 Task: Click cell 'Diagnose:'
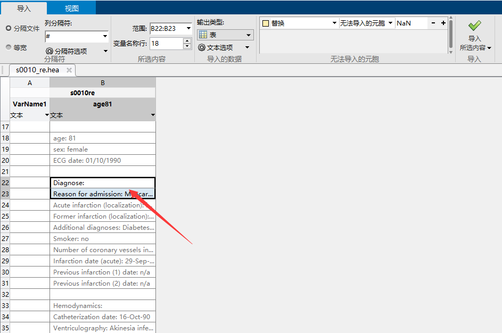coord(102,183)
